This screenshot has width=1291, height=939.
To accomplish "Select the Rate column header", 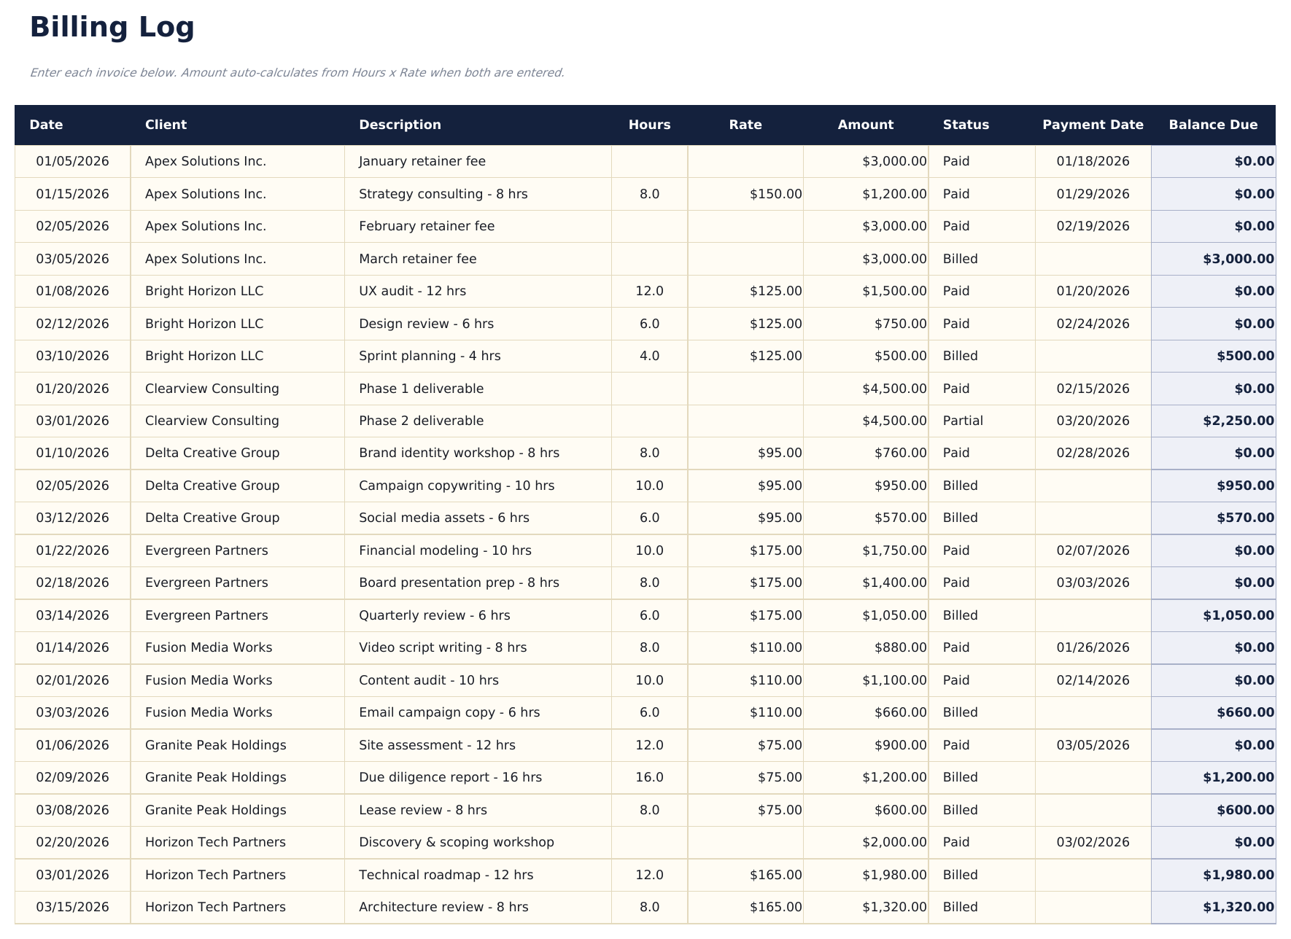I will (745, 125).
